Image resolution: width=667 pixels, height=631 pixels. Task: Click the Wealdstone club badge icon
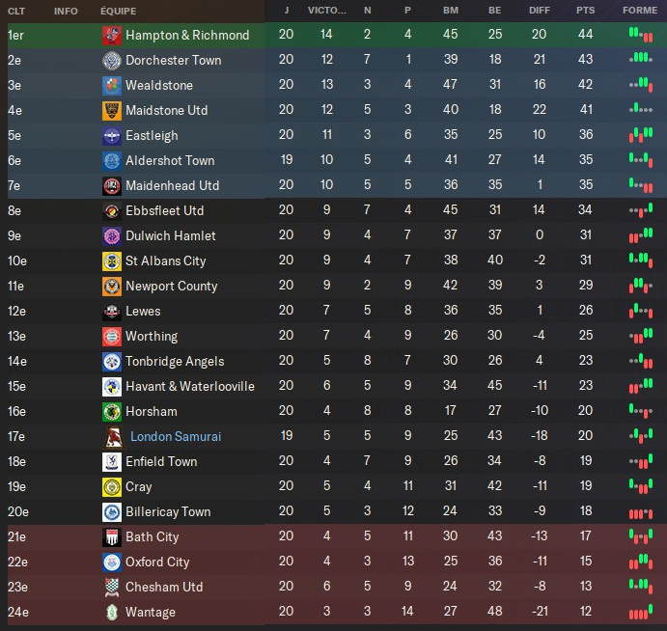pyautogui.click(x=112, y=86)
